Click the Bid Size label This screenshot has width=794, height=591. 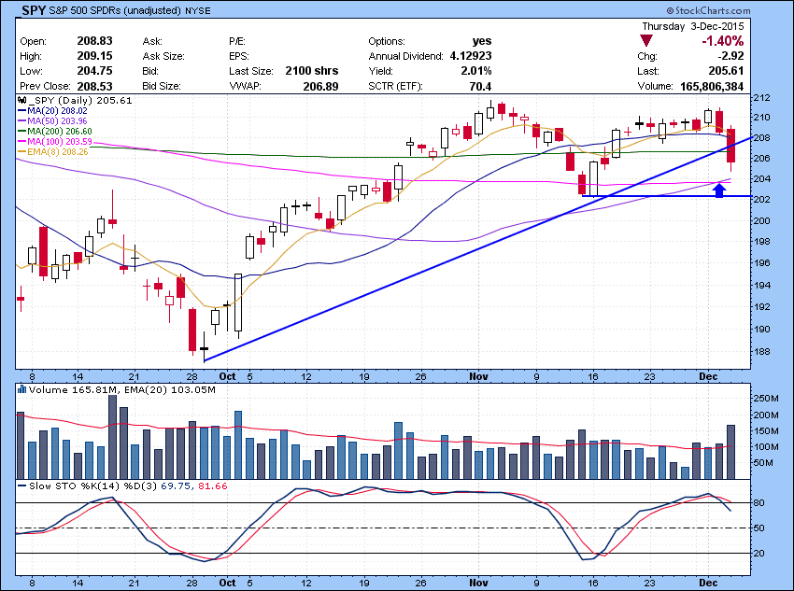point(162,86)
